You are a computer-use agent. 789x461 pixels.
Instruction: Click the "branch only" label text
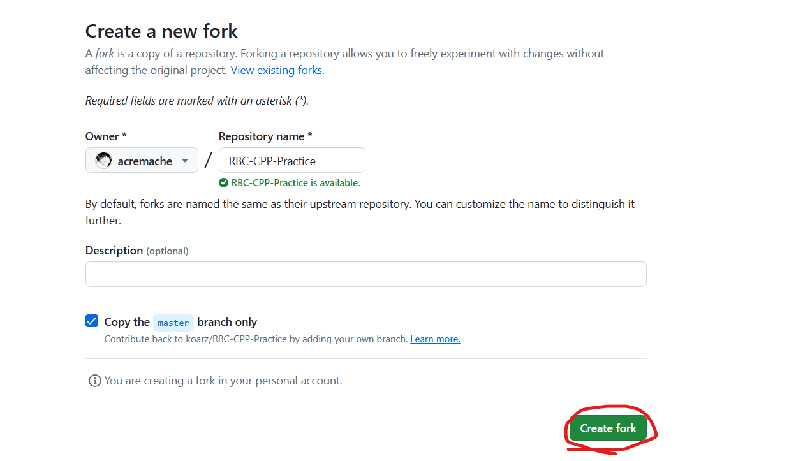(227, 322)
